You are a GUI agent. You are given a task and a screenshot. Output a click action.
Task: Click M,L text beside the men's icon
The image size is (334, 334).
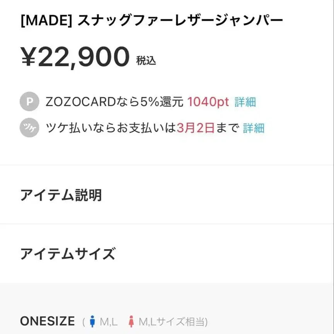[109, 322]
